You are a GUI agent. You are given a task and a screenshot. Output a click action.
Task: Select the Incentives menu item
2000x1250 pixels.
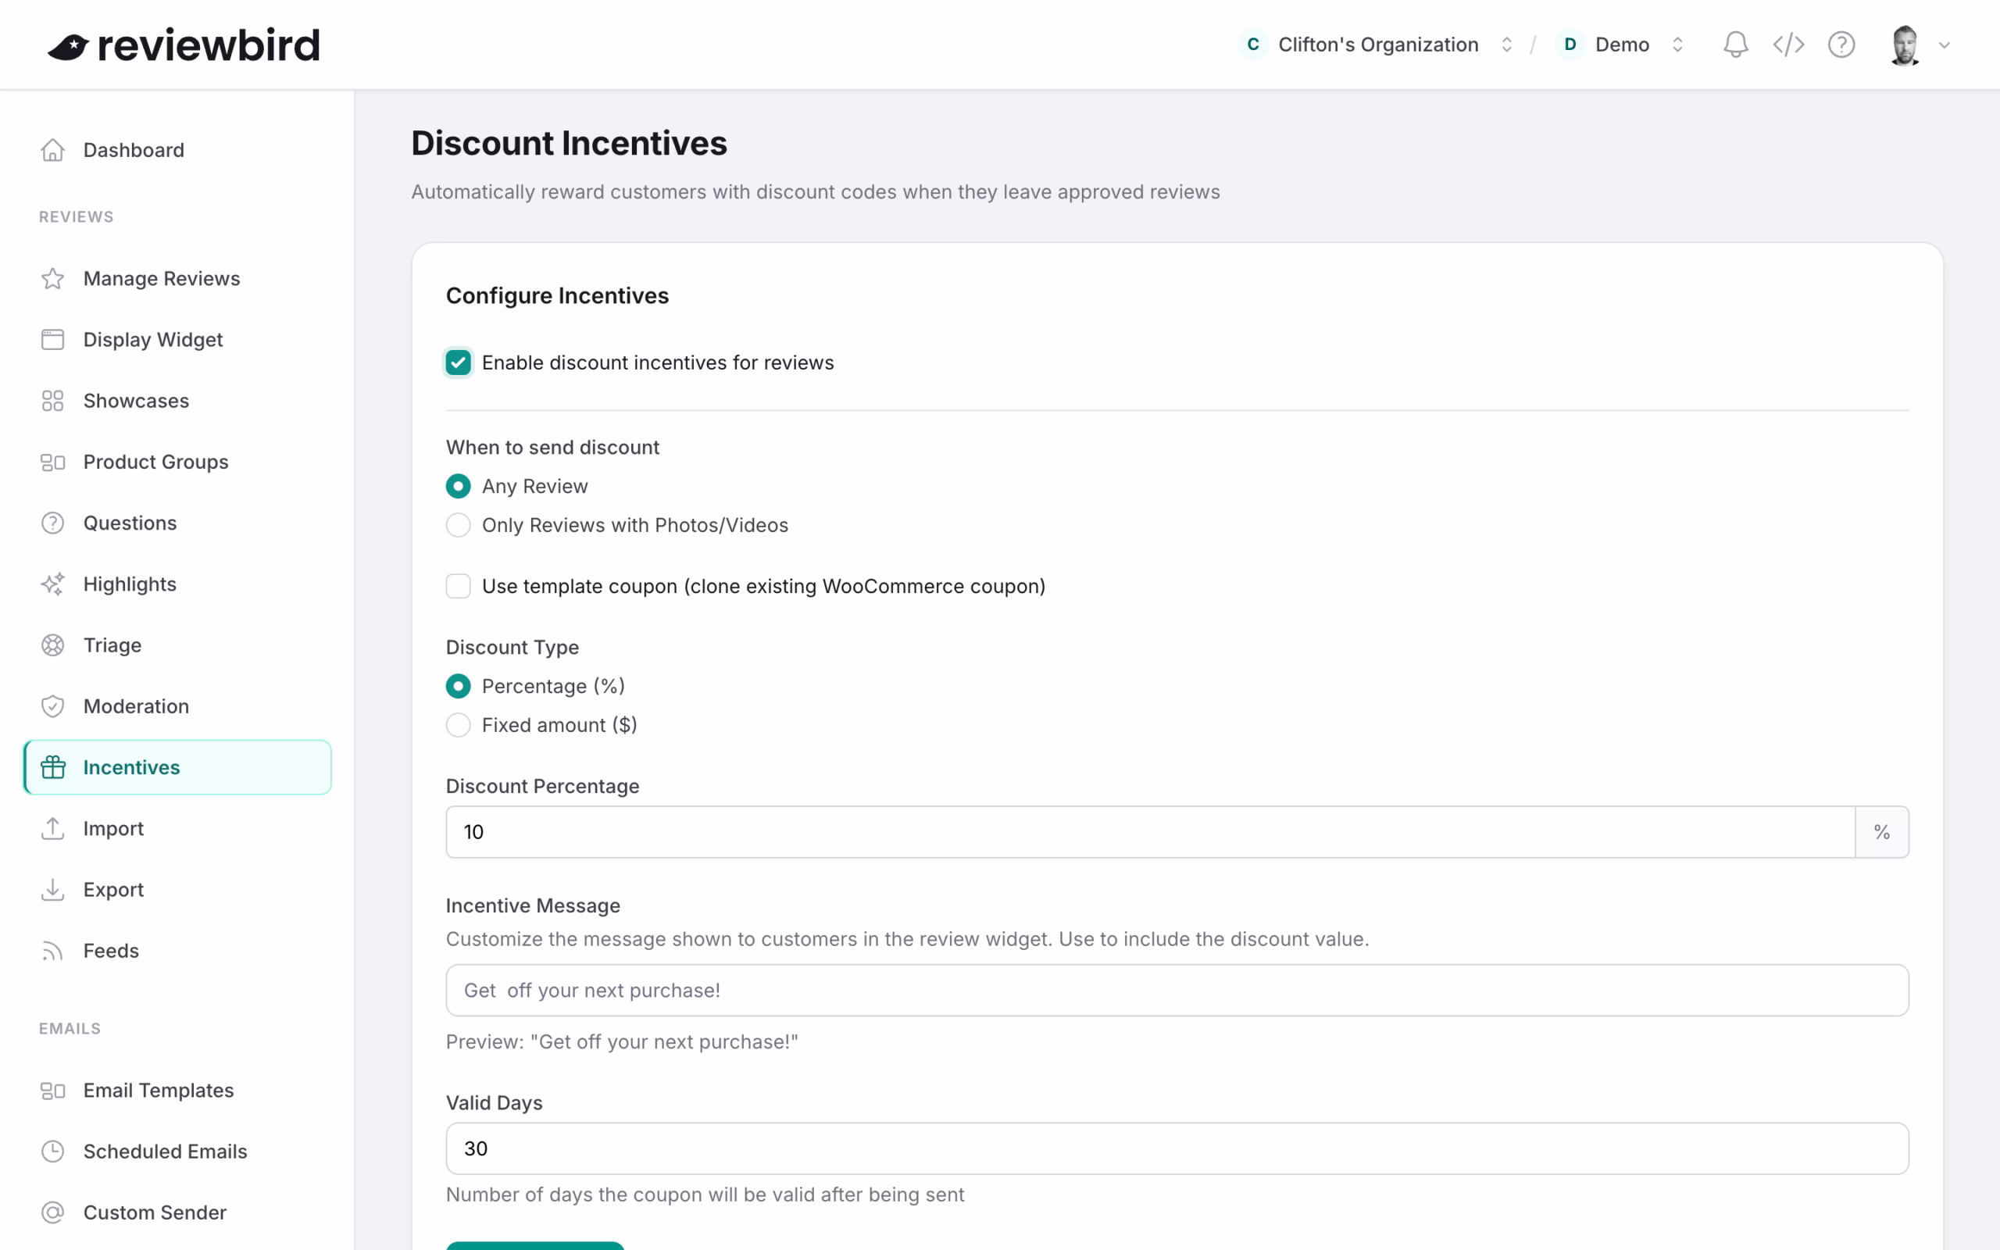pos(177,767)
